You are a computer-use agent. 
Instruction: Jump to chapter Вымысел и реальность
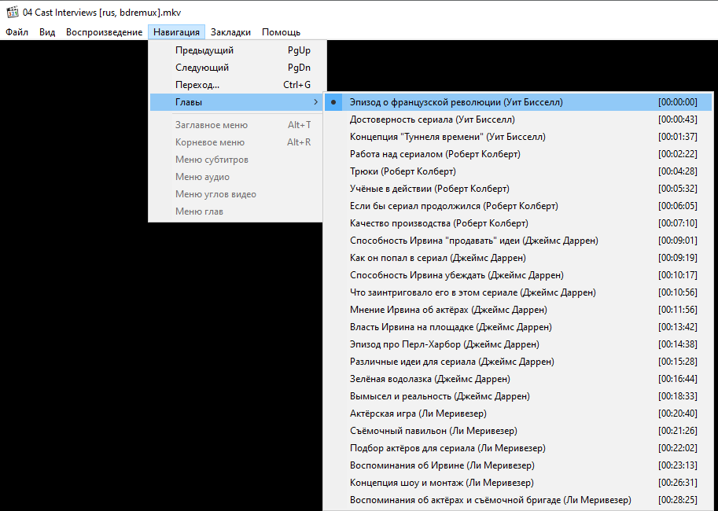tap(518, 396)
